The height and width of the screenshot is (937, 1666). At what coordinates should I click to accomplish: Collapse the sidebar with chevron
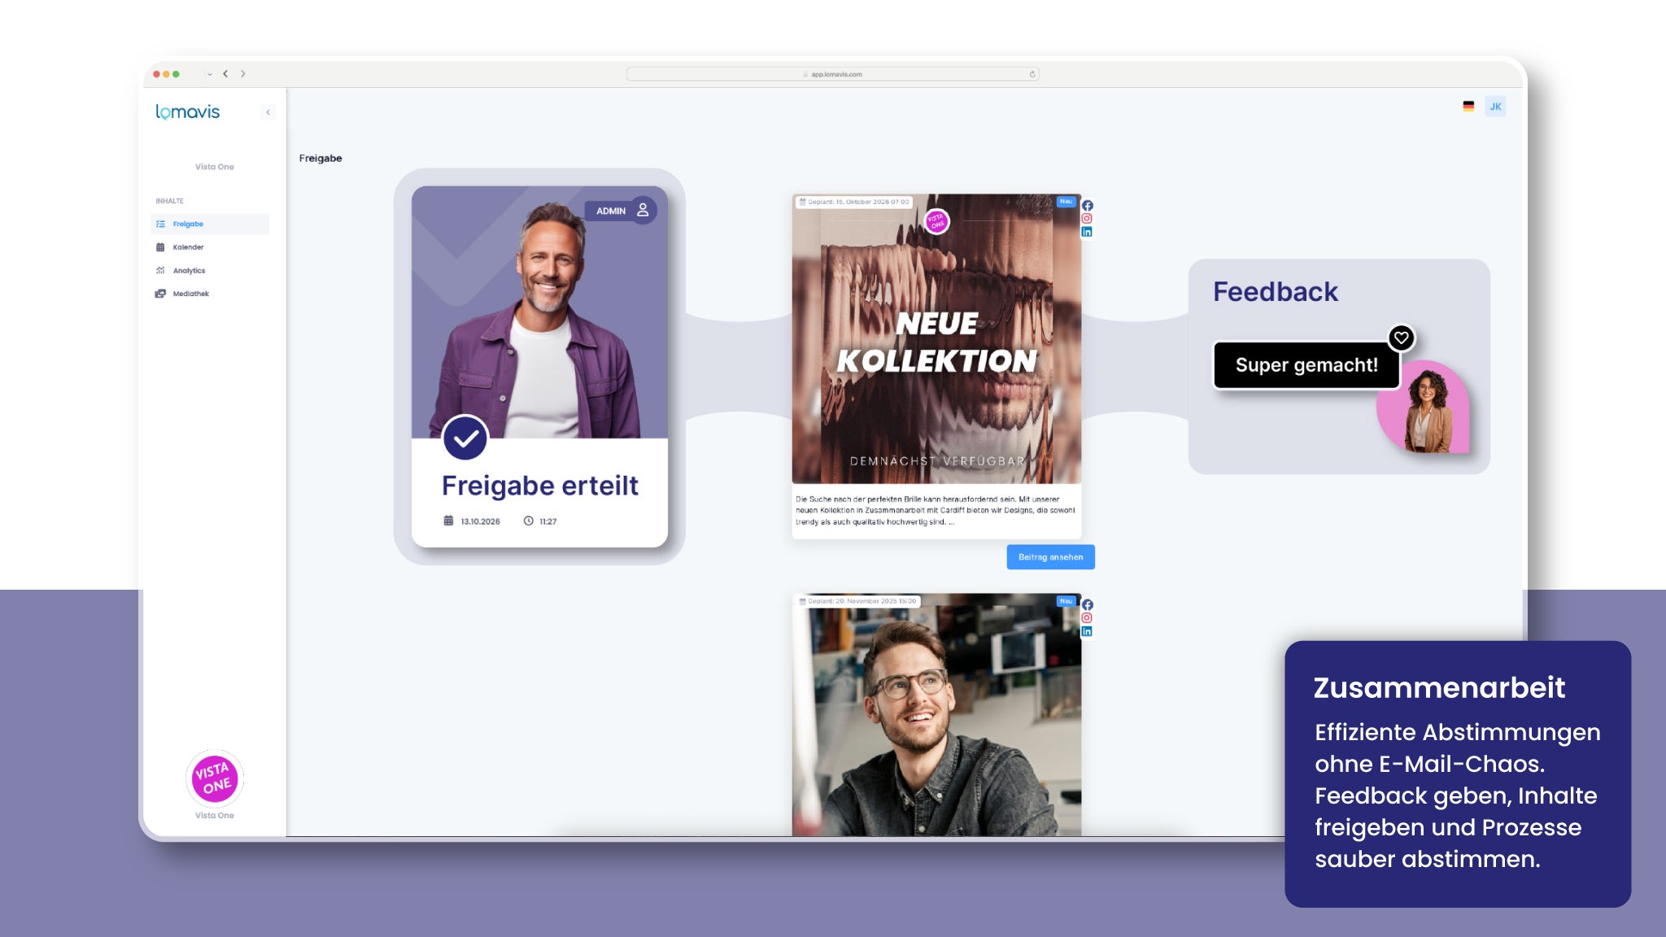268,112
